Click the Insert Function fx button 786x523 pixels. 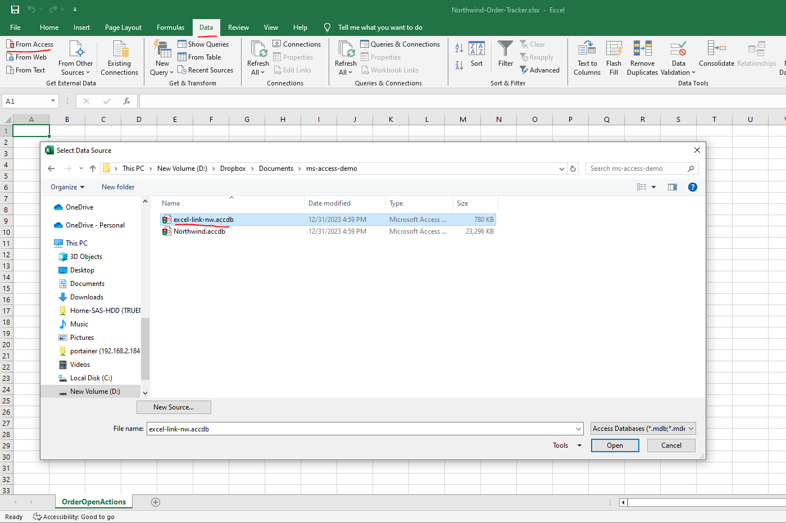[127, 101]
